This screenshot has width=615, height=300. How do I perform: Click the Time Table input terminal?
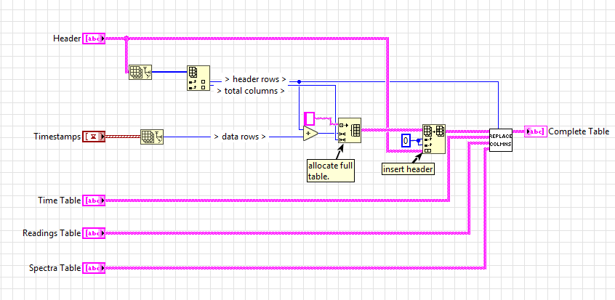95,200
